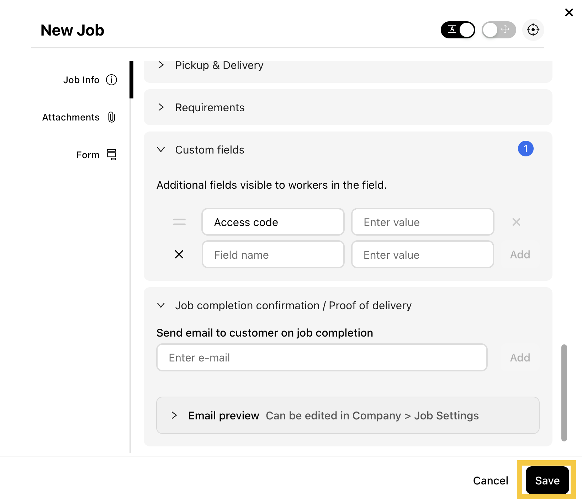Screen dimensions: 582x499
Task: Click the Enter e-mail input
Action: point(322,358)
